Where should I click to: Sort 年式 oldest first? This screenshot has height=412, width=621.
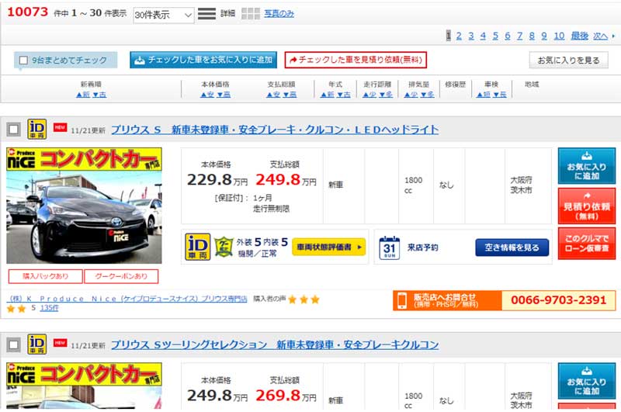click(343, 95)
